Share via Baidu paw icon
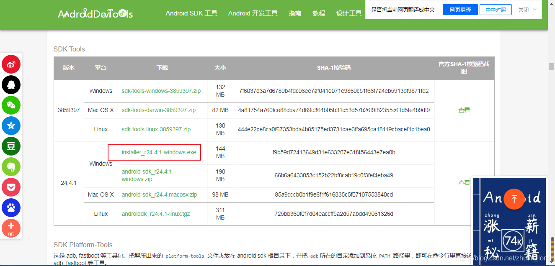Viewport: 555px width, 266px height. tap(11, 208)
